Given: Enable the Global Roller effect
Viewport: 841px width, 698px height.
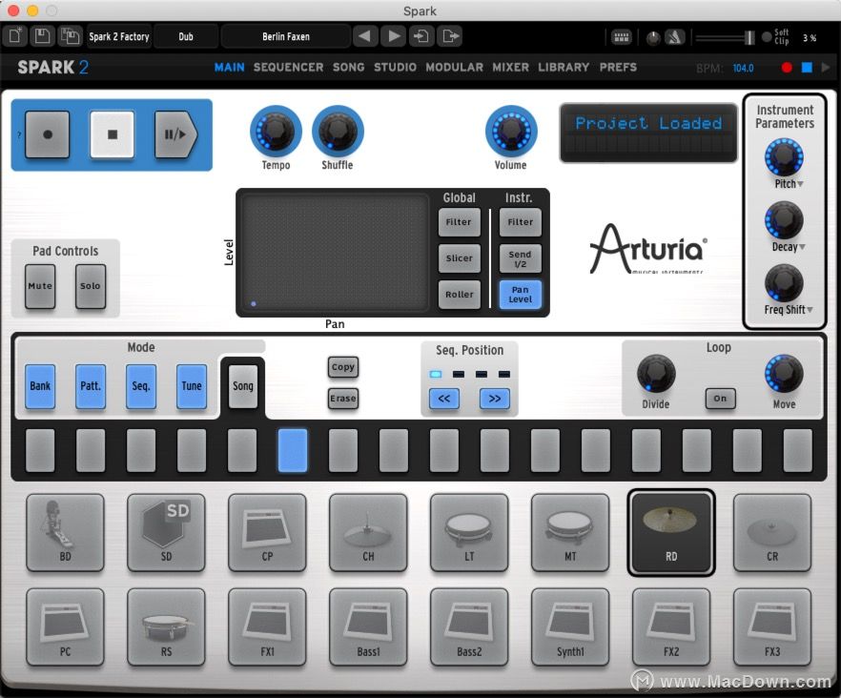Looking at the screenshot, I should click(459, 295).
